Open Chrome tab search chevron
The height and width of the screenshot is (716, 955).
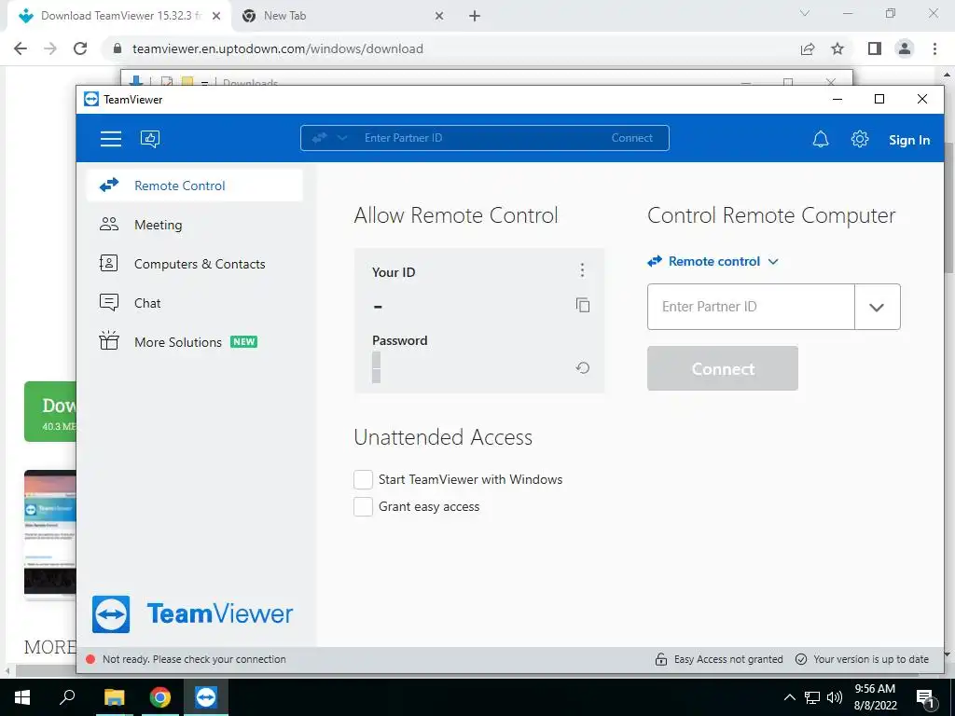click(x=805, y=13)
